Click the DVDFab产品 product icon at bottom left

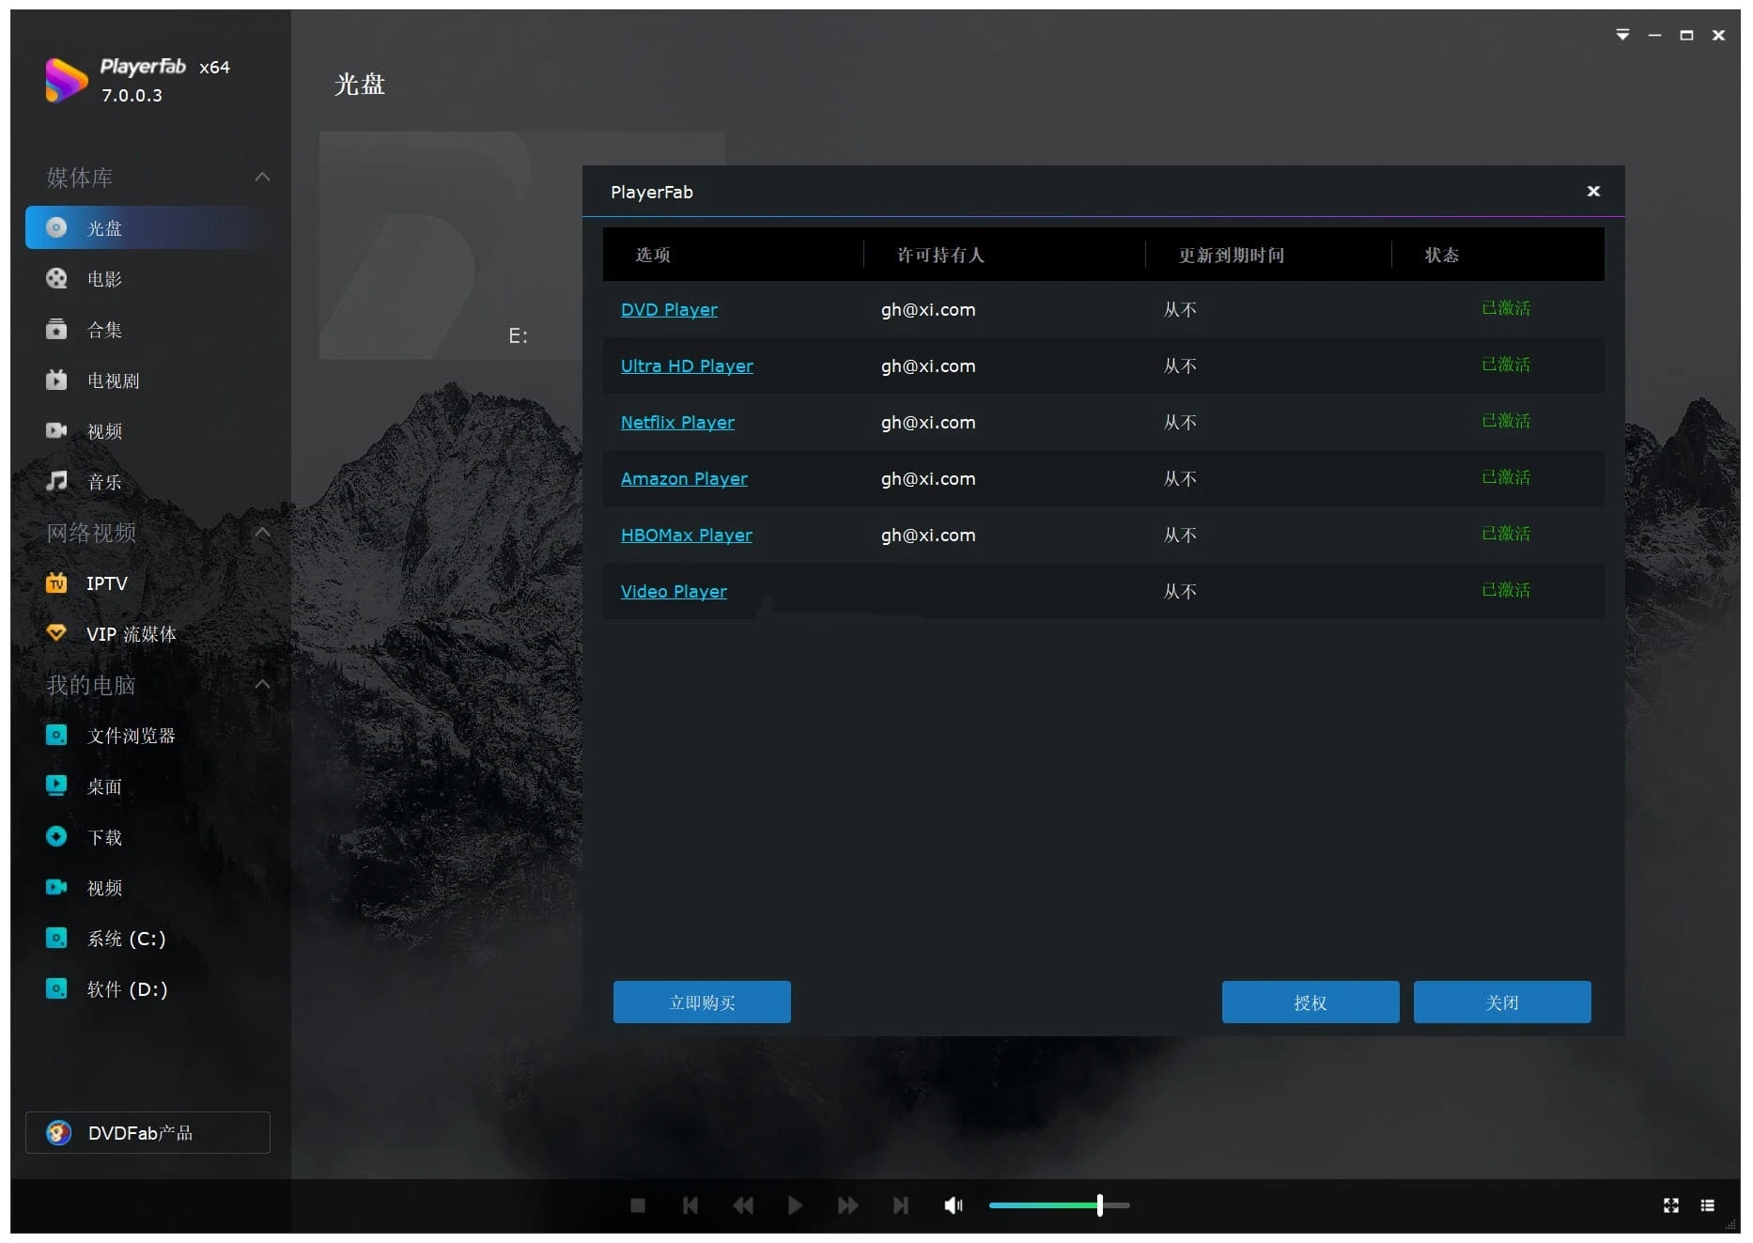pos(58,1133)
